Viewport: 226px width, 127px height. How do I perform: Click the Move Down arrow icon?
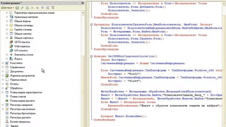pos(42,8)
